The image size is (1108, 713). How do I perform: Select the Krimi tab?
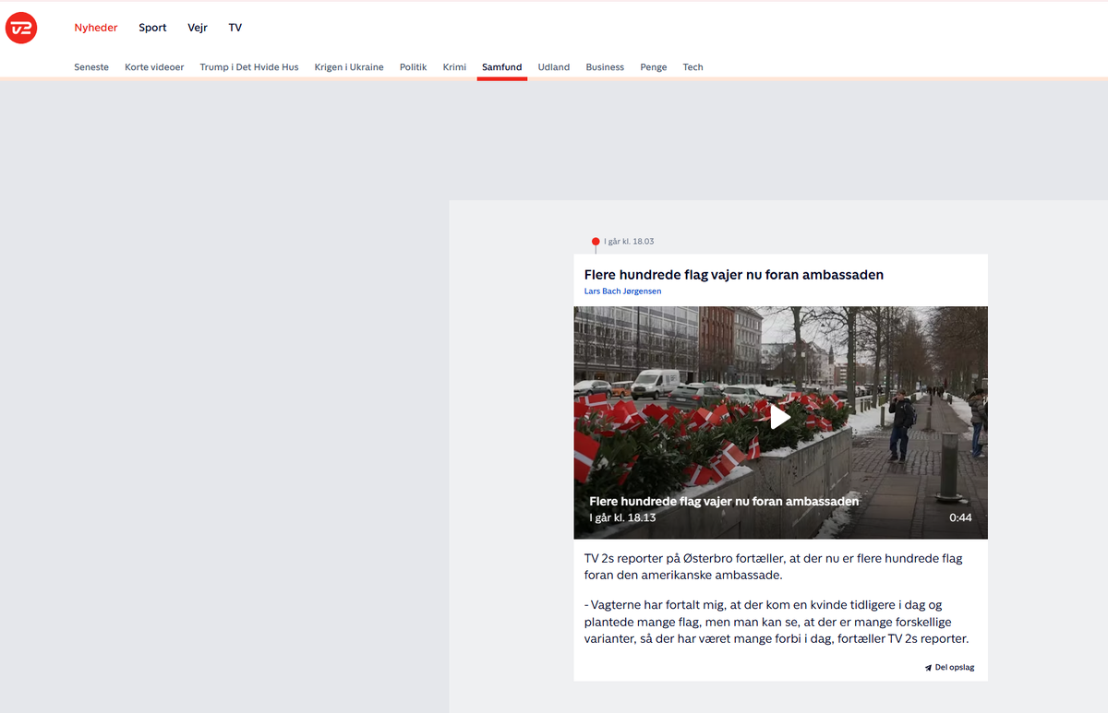click(x=454, y=67)
